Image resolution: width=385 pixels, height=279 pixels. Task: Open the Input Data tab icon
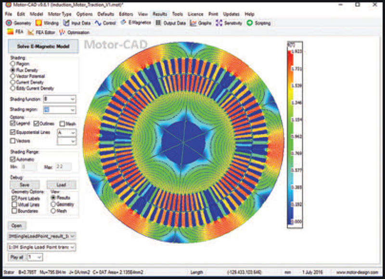(x=66, y=23)
